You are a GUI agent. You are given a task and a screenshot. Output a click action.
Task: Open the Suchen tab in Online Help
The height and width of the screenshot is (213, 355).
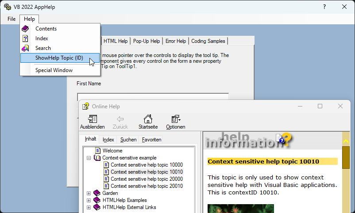pos(128,140)
